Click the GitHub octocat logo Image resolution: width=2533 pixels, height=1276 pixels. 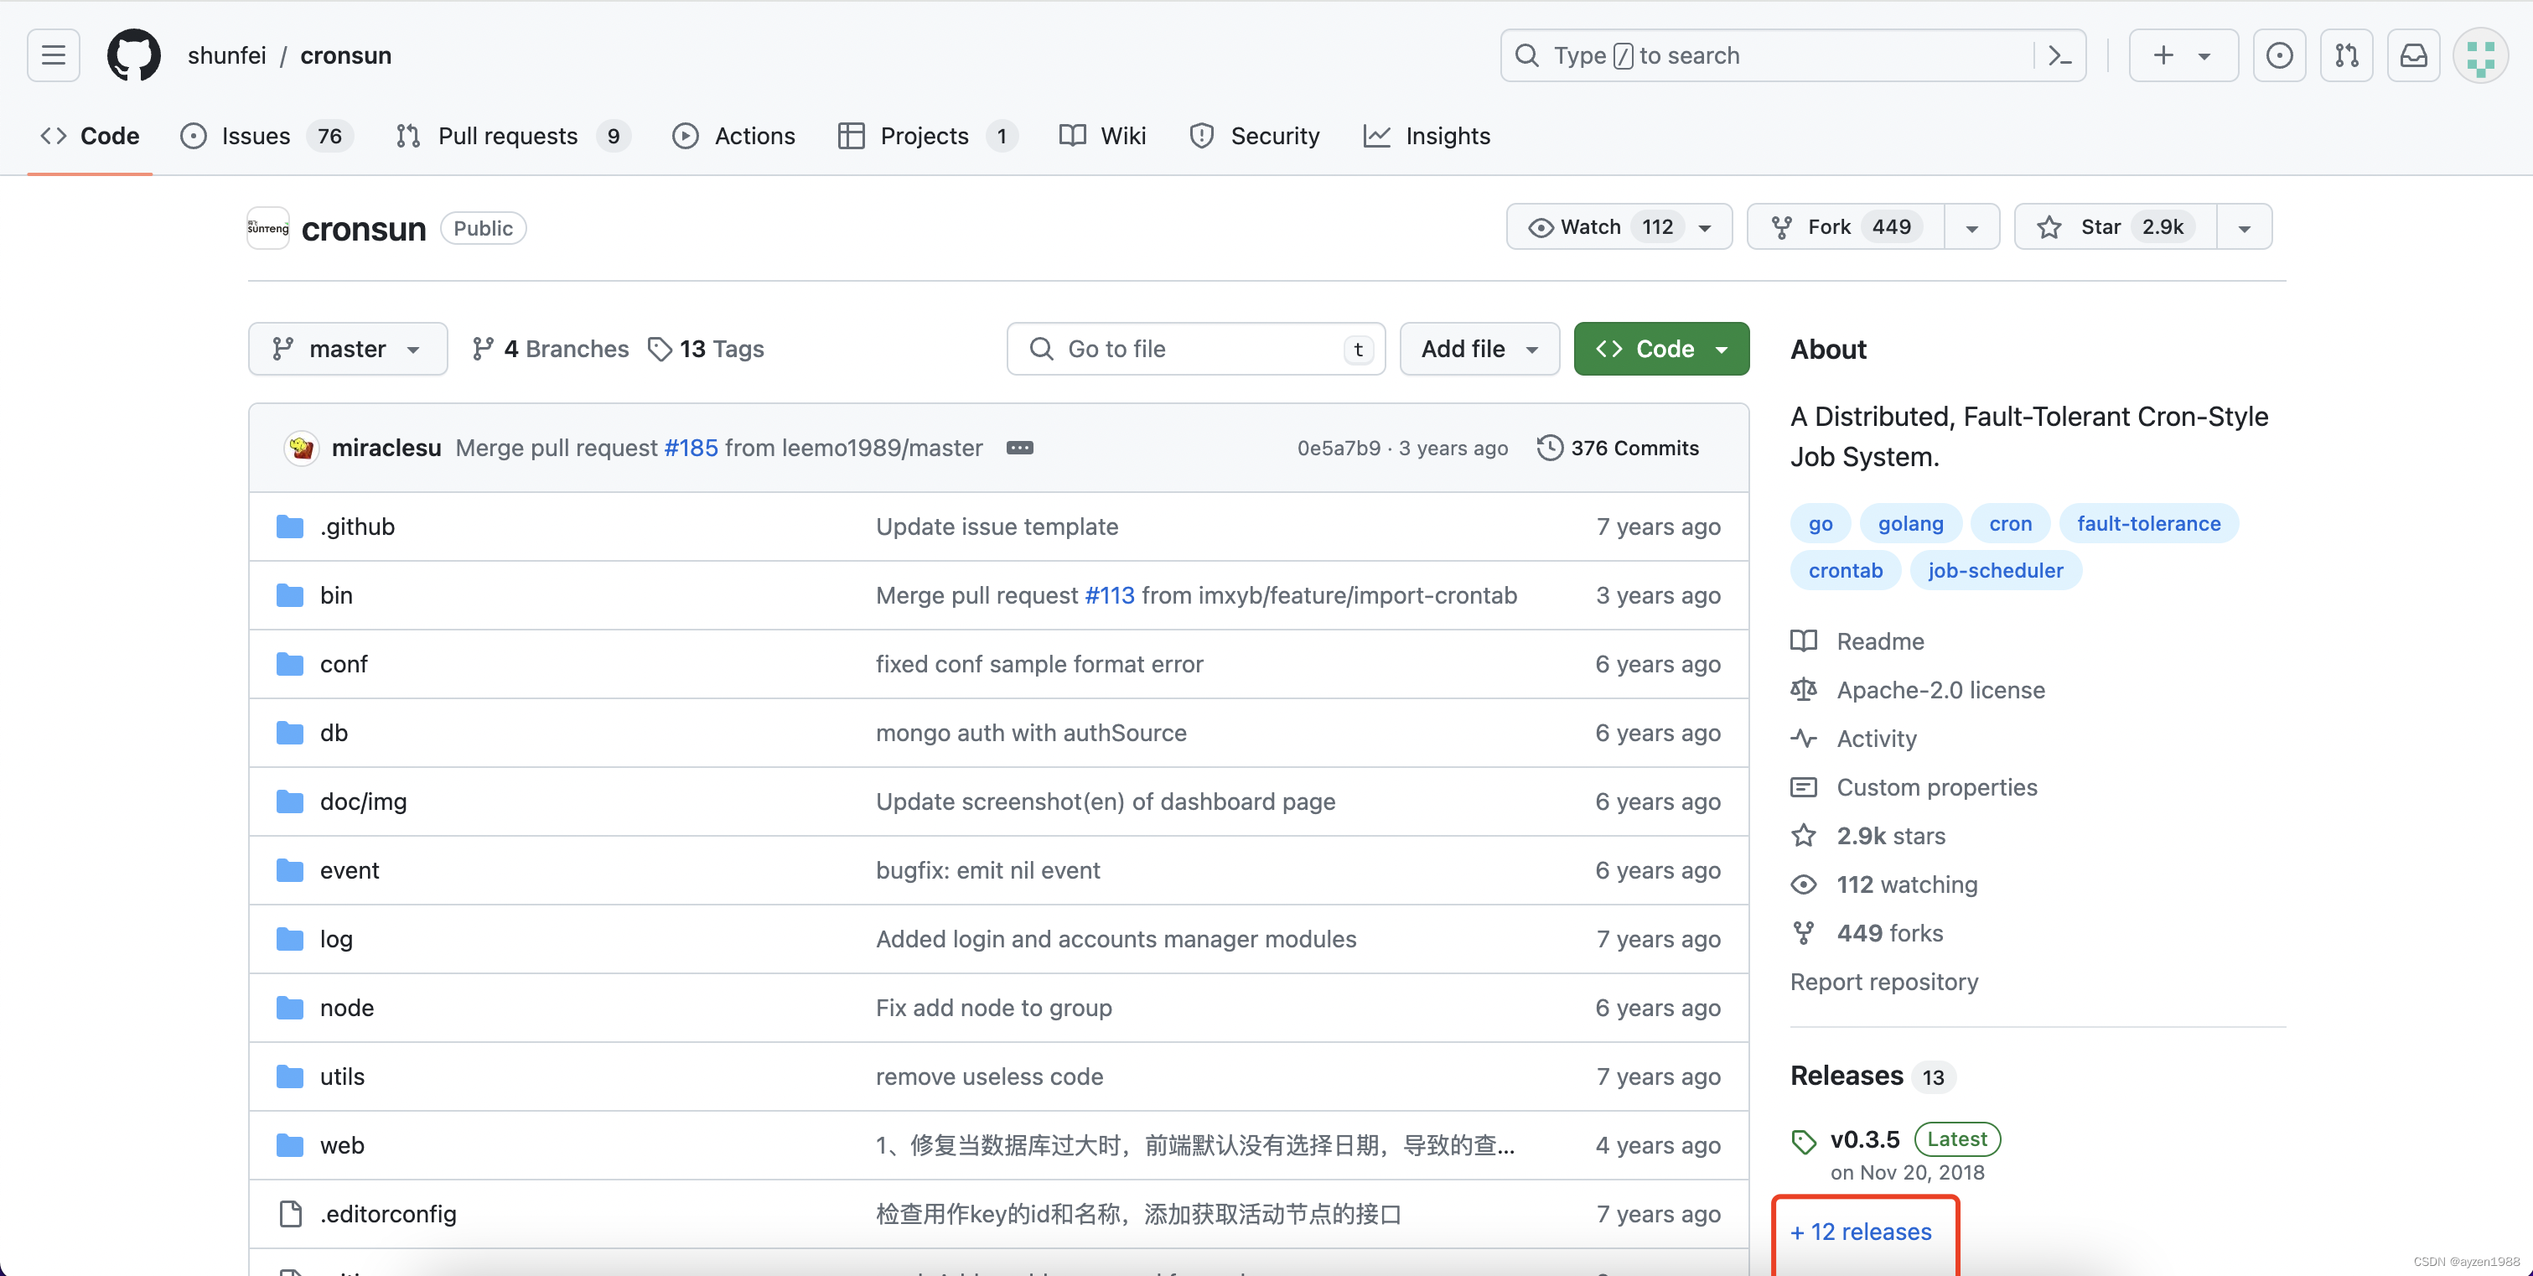(134, 55)
